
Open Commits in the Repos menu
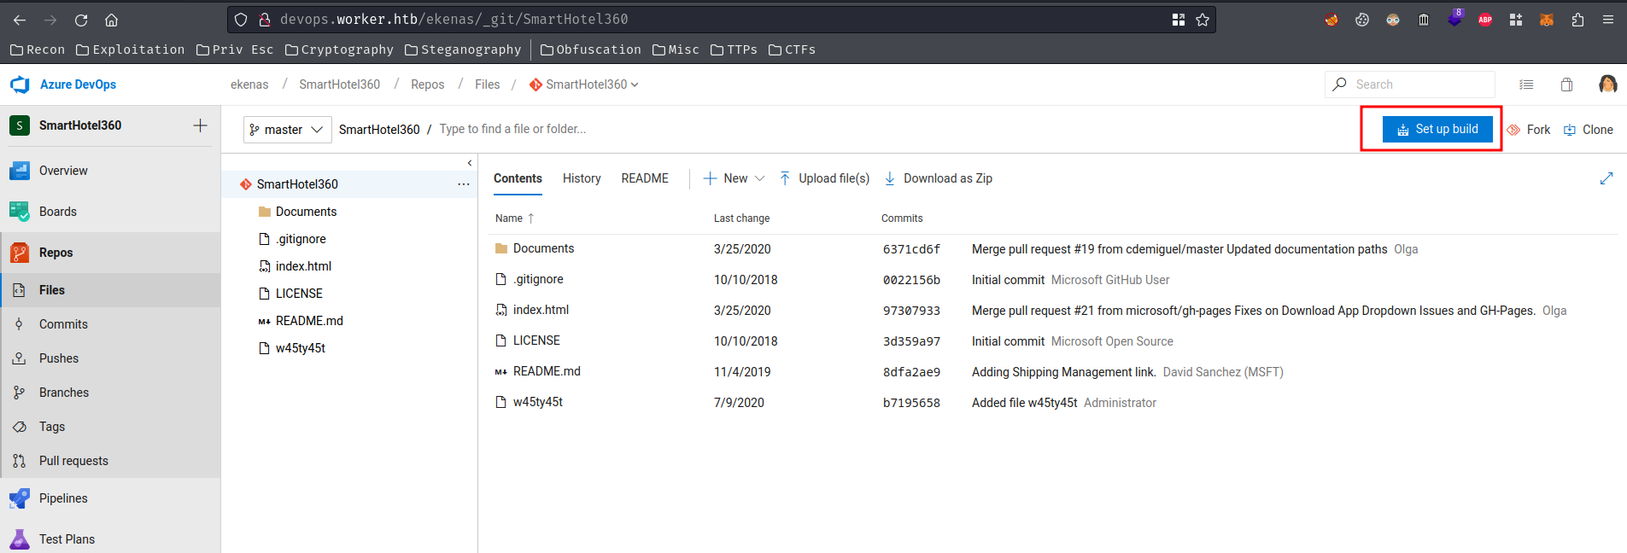pos(111,324)
